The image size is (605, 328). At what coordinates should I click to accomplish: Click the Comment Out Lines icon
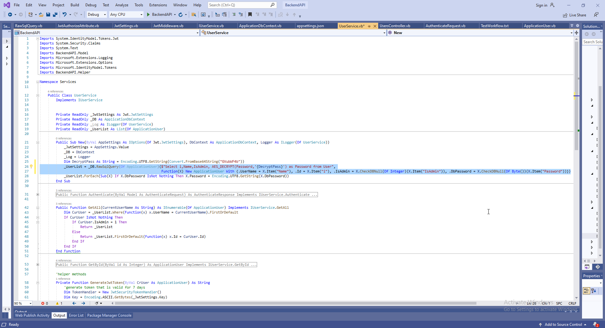[234, 15]
